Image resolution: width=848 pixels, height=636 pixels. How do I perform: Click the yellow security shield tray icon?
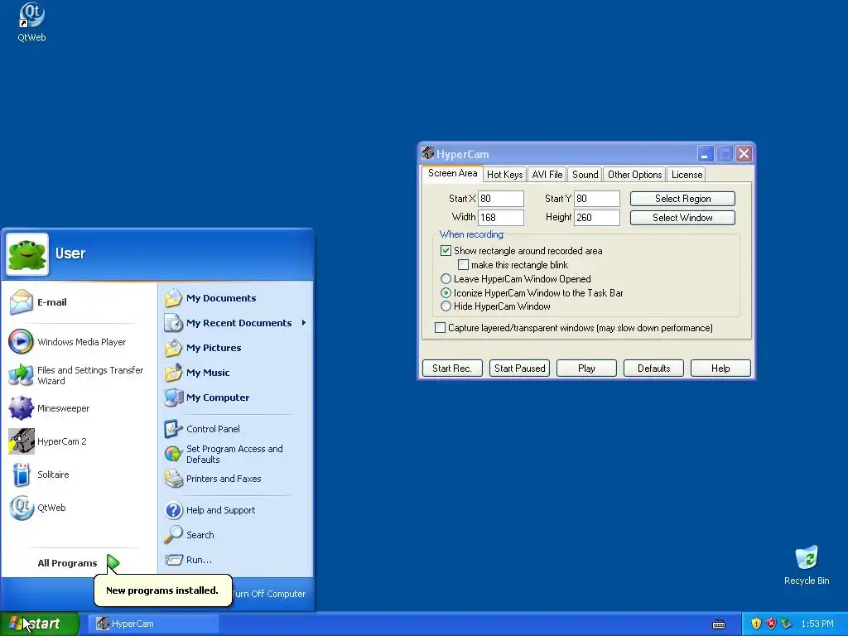point(756,624)
